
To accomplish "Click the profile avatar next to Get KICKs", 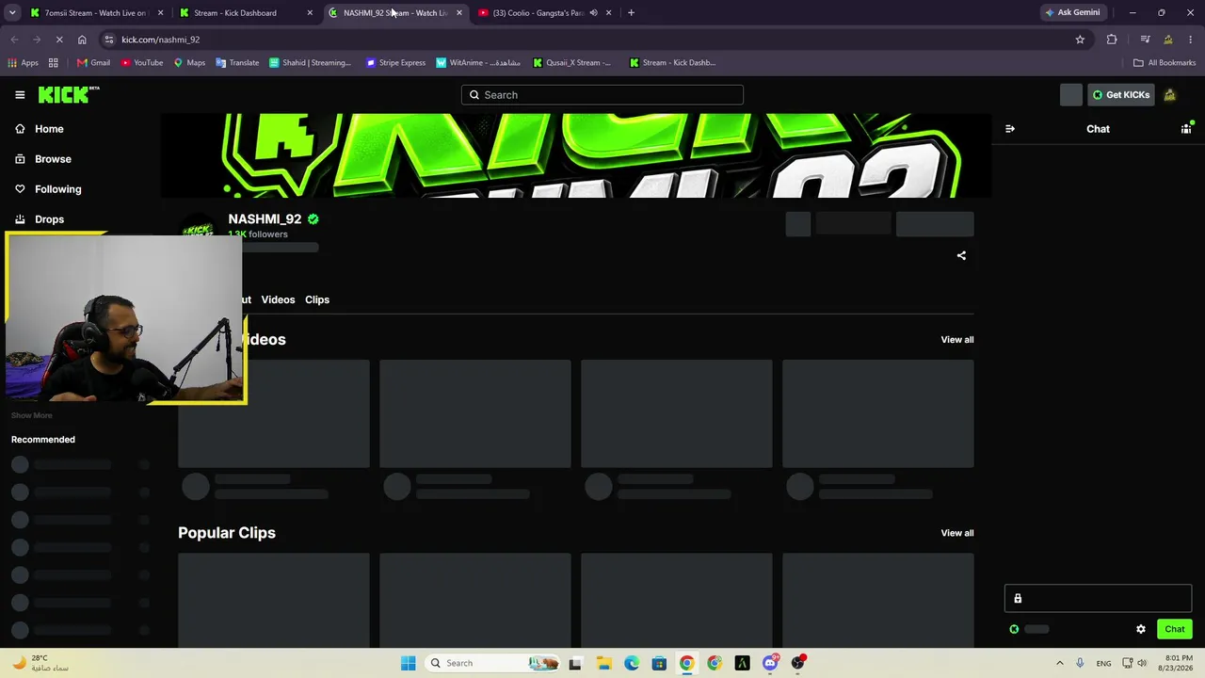I will (x=1169, y=95).
